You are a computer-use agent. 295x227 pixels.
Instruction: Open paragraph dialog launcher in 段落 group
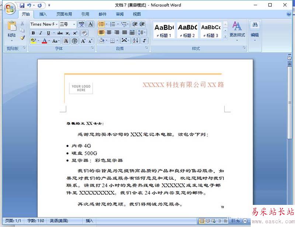[146, 48]
